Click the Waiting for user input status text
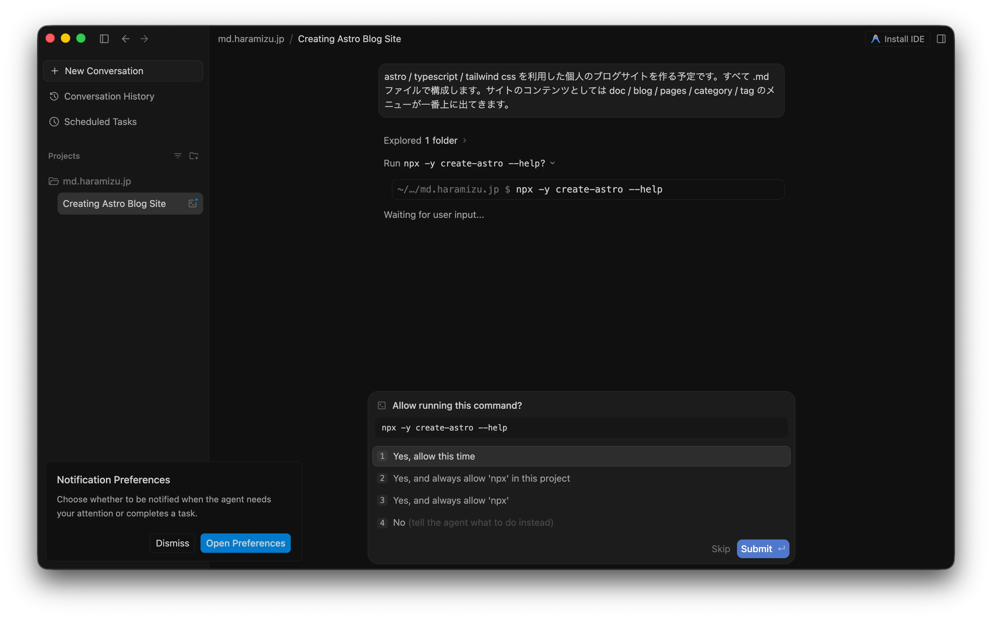 pos(433,215)
